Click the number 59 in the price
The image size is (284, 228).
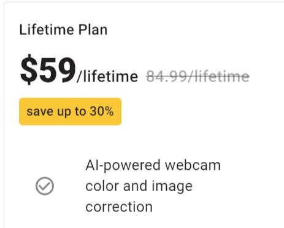tap(56, 70)
